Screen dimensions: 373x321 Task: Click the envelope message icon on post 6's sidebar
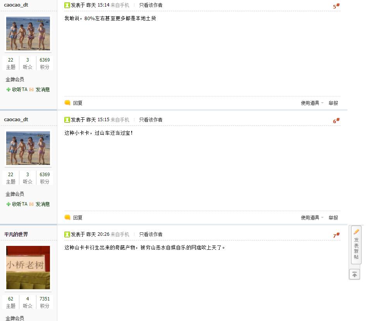tap(31, 204)
